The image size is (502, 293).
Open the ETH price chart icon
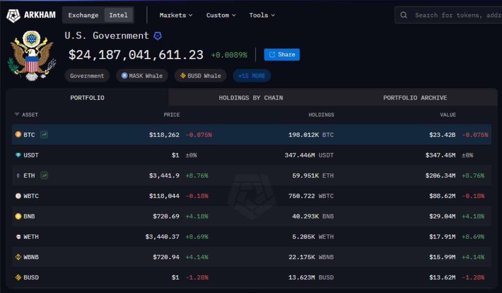point(44,175)
